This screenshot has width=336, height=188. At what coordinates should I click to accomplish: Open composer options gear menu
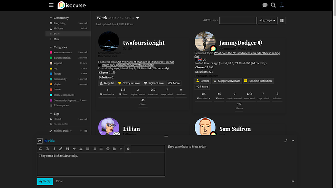(x=128, y=149)
